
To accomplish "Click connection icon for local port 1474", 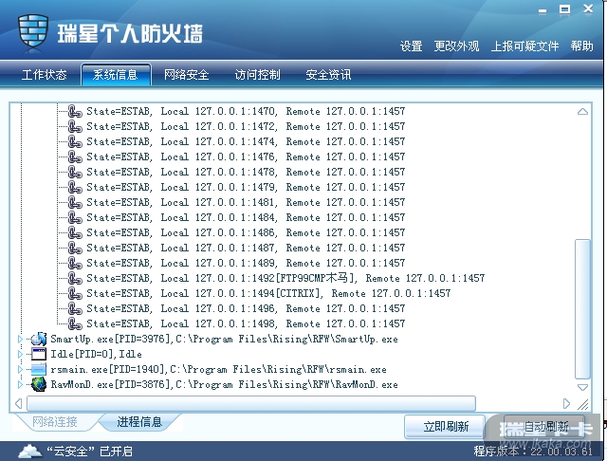I will (75, 141).
